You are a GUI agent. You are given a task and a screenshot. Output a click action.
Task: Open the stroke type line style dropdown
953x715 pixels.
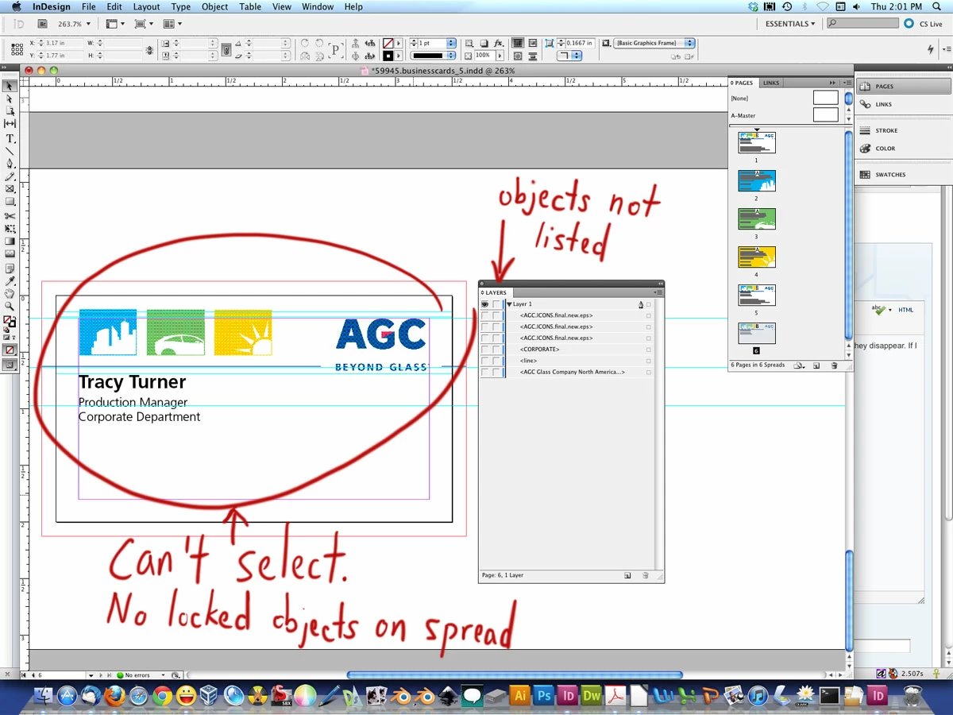coord(451,56)
